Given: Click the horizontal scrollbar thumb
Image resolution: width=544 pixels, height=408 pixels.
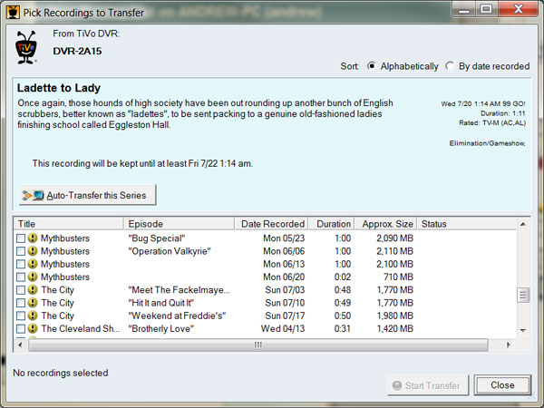Looking at the screenshot, I should (258, 345).
